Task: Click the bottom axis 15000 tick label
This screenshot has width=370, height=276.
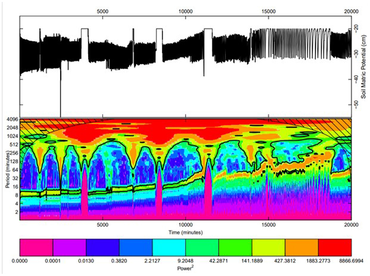Action: click(269, 225)
